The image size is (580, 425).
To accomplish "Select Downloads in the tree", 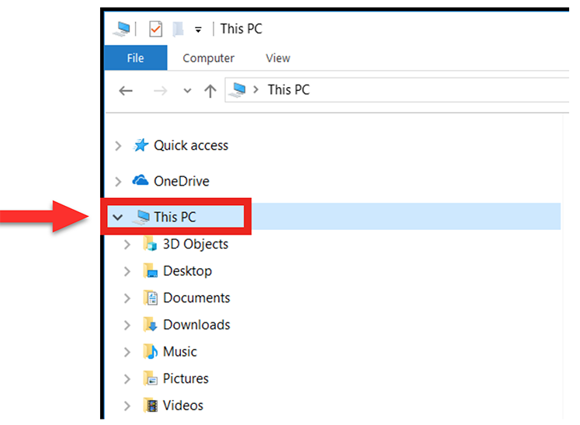I will (x=196, y=325).
